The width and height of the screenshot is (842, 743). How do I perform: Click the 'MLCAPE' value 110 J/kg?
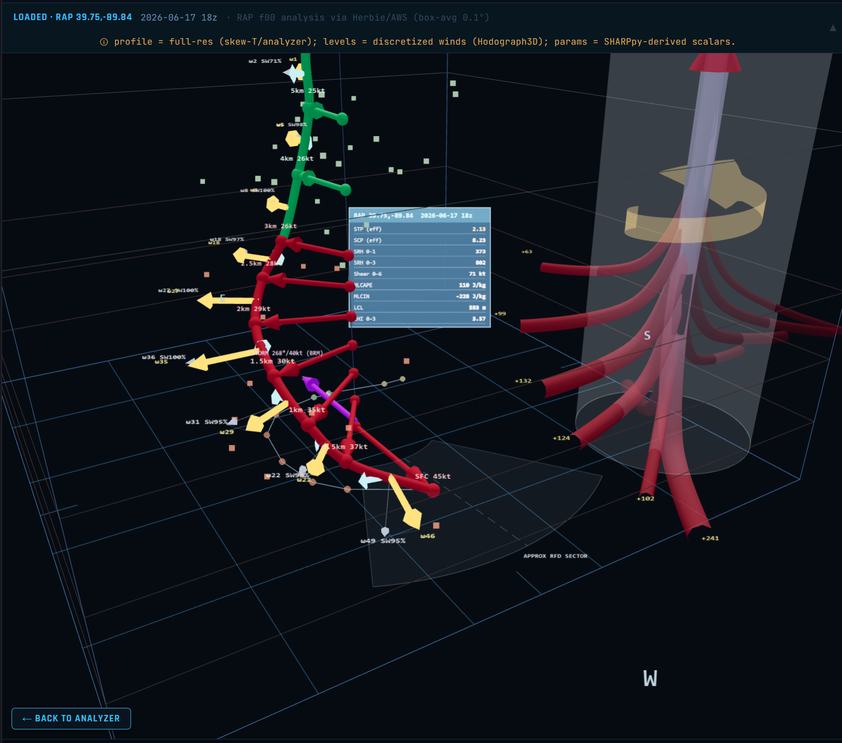[472, 285]
